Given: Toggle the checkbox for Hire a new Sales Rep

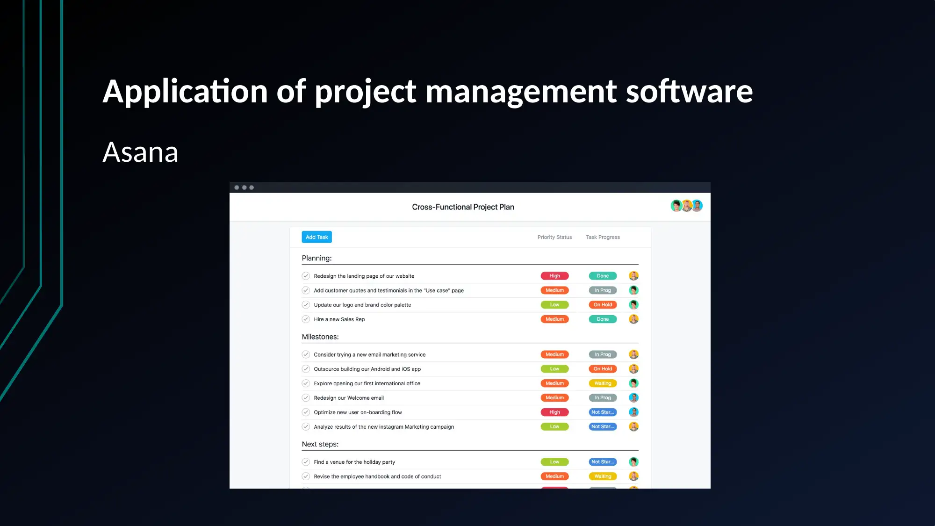Looking at the screenshot, I should click(306, 319).
